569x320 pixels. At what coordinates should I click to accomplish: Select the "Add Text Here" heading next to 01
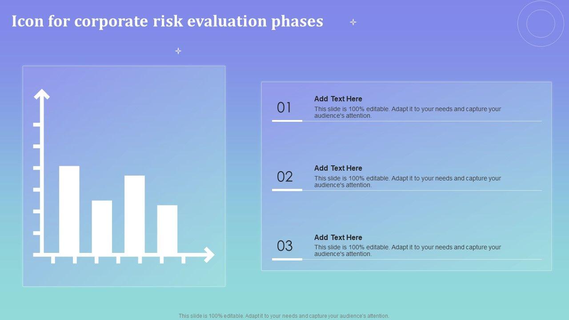click(338, 99)
